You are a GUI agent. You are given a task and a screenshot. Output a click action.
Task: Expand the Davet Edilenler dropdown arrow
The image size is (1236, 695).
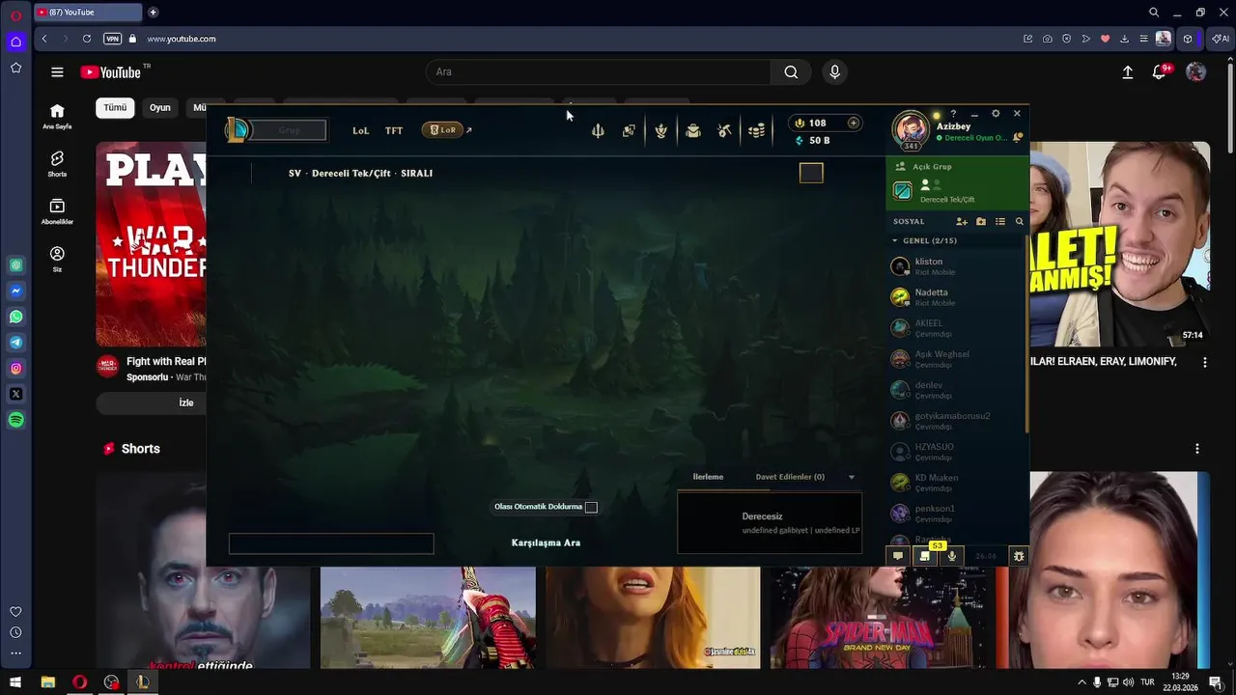click(851, 477)
